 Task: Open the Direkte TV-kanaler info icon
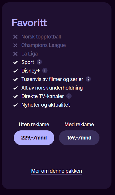(x=69, y=96)
